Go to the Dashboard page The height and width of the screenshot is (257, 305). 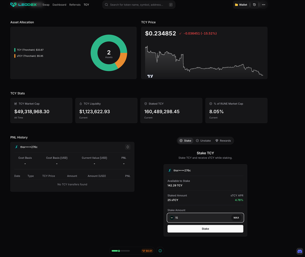[x=59, y=5]
